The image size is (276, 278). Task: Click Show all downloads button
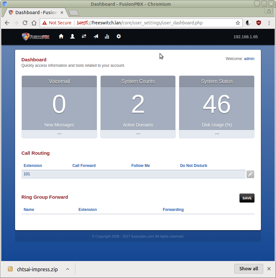[248, 269]
